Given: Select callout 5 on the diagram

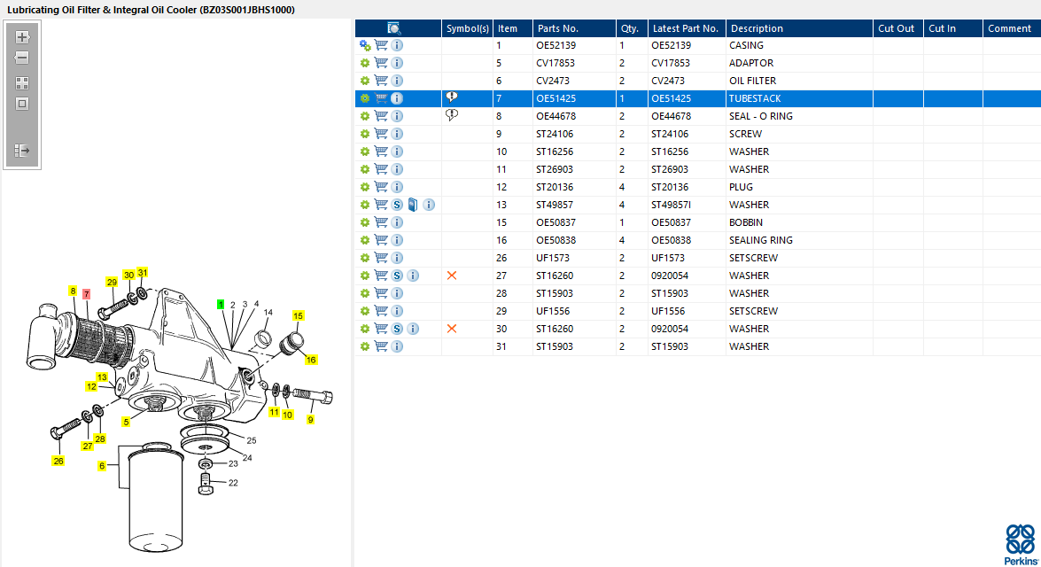Looking at the screenshot, I should [x=126, y=422].
